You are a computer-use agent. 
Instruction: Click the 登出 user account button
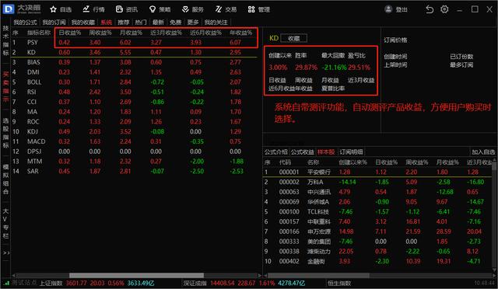[x=396, y=9]
